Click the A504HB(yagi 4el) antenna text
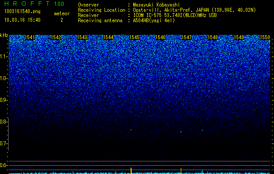 [x=154, y=20]
